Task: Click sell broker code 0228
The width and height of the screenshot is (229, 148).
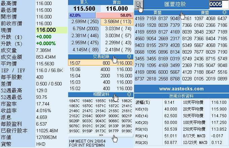Action: tap(187, 79)
